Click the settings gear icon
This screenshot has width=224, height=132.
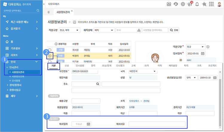(x=183, y=4)
